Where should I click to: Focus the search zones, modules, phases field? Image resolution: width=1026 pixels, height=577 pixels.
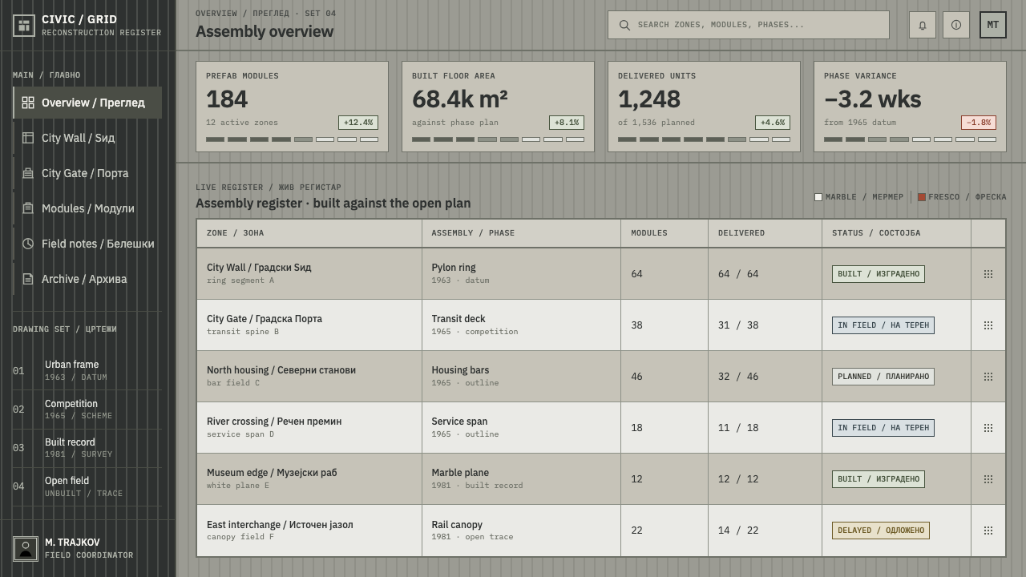point(749,25)
